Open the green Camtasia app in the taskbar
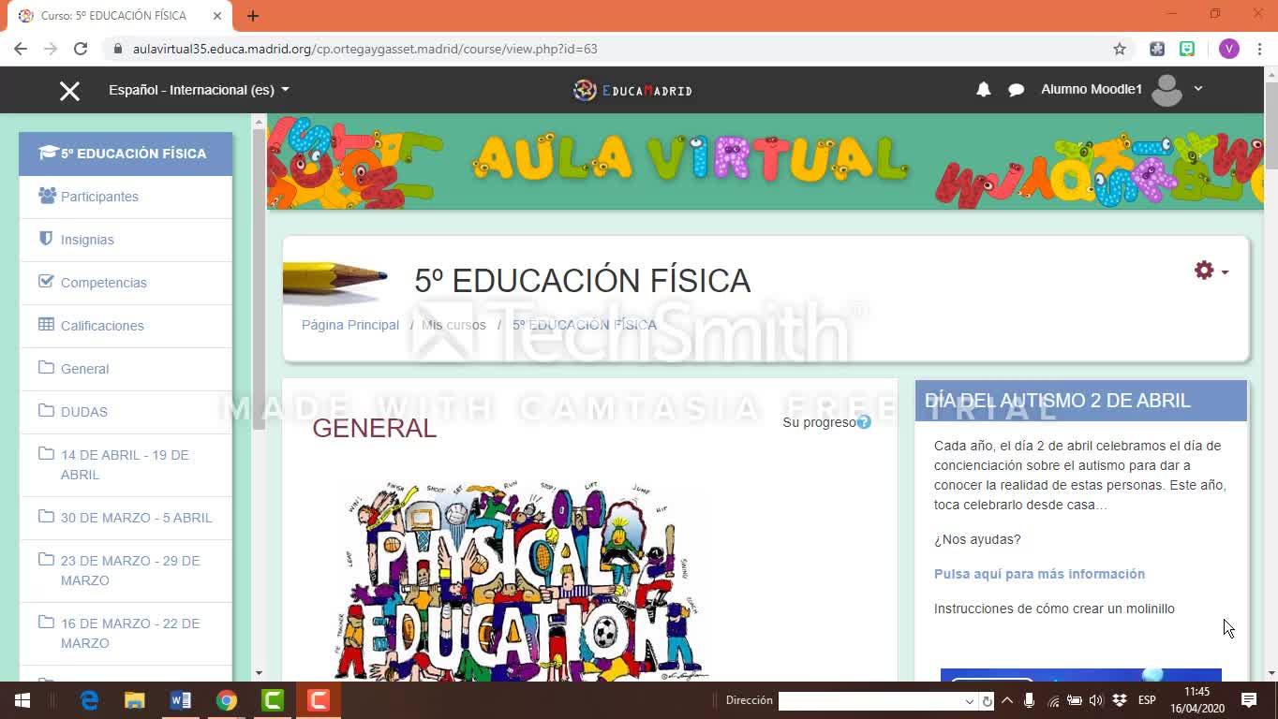Screen dimensions: 1278x719 click(273, 700)
